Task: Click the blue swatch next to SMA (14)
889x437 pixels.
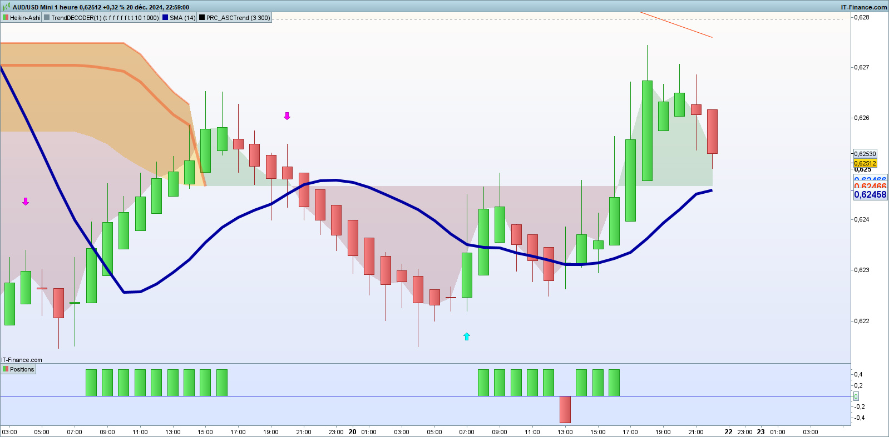Action: pos(165,18)
